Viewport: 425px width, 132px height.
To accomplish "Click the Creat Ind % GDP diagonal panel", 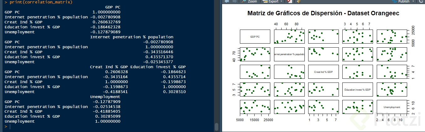I will [x=323, y=72].
